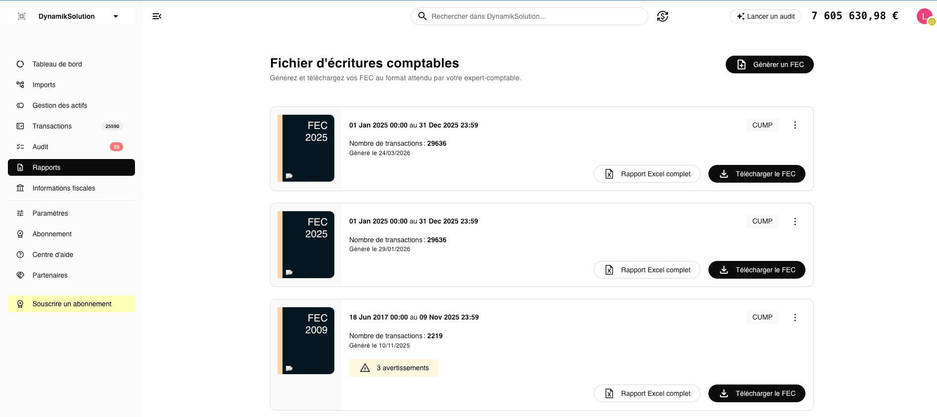Click the workspace grid icon beside DynamikSolution
Image resolution: width=937 pixels, height=417 pixels.
pos(22,16)
